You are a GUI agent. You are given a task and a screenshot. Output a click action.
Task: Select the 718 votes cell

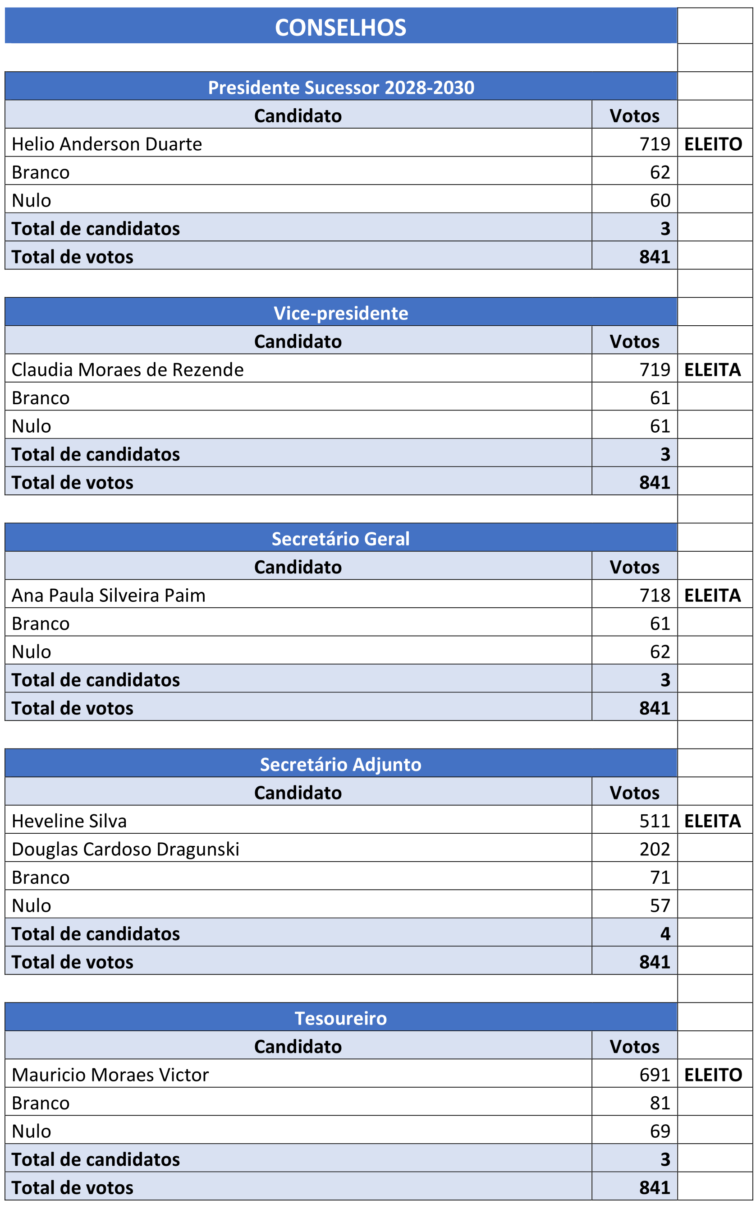tap(654, 596)
